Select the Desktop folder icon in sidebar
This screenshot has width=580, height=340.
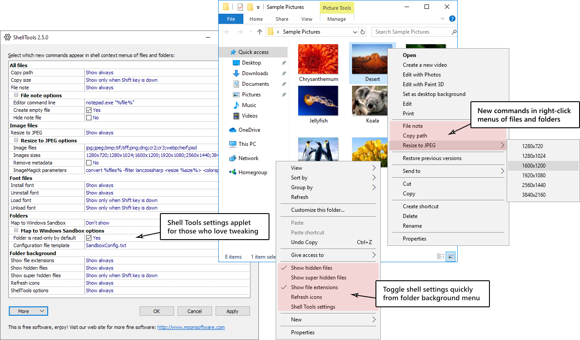pos(236,63)
